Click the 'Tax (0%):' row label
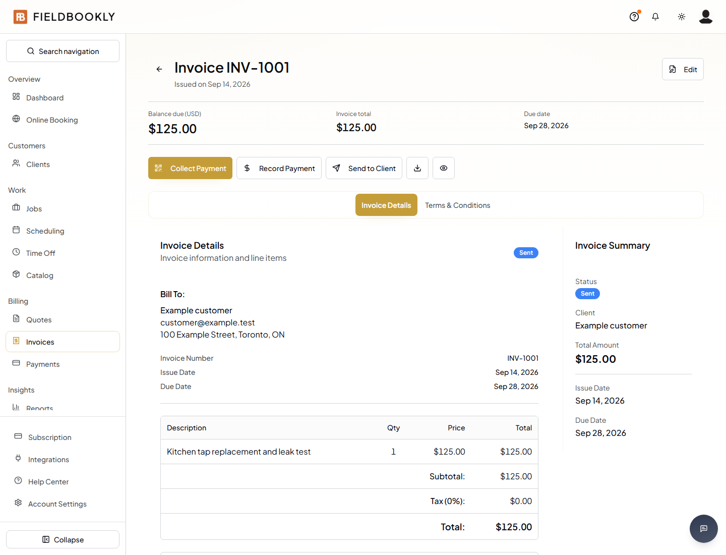726x555 pixels. 447,501
